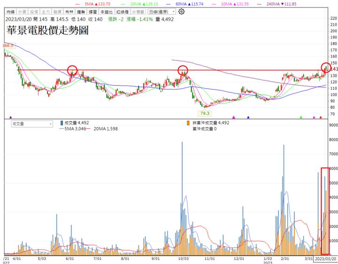Click the 141 current price axis tag
338x264 pixels.
[x=334, y=69]
